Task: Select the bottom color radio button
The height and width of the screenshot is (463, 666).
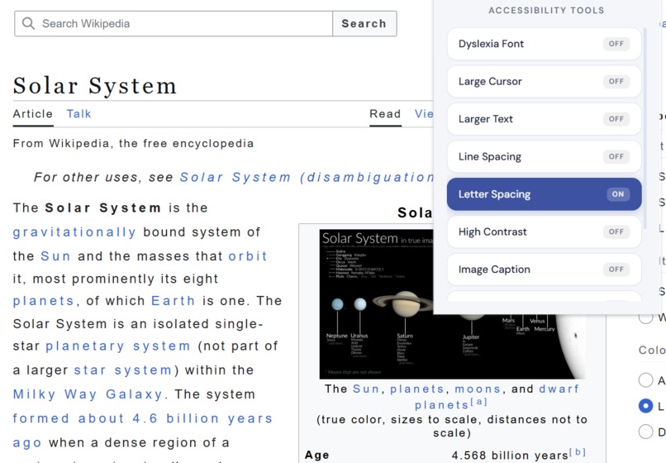Action: [x=645, y=432]
